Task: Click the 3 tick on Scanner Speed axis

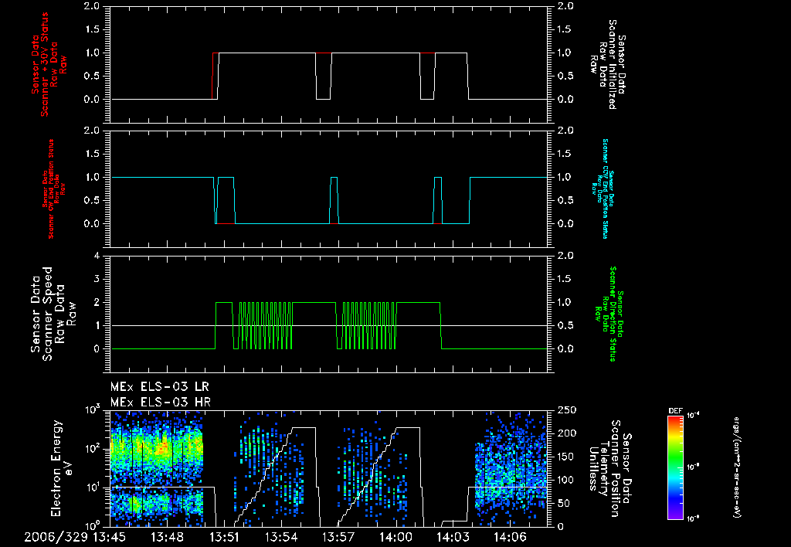Action: pos(97,279)
